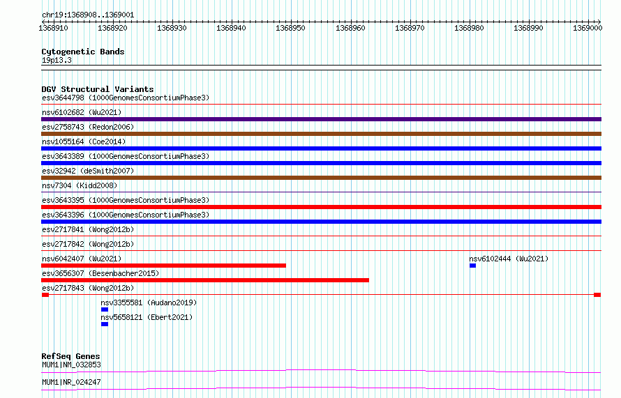Click the chr19:1368908..1369001 region label
The height and width of the screenshot is (398, 621).
click(88, 15)
